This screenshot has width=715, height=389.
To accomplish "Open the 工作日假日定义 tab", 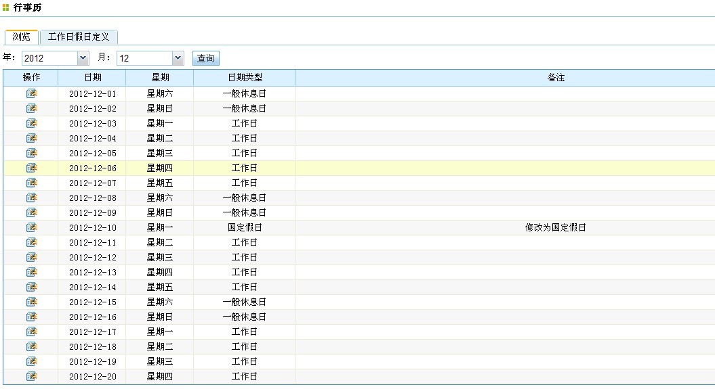I will click(x=79, y=37).
